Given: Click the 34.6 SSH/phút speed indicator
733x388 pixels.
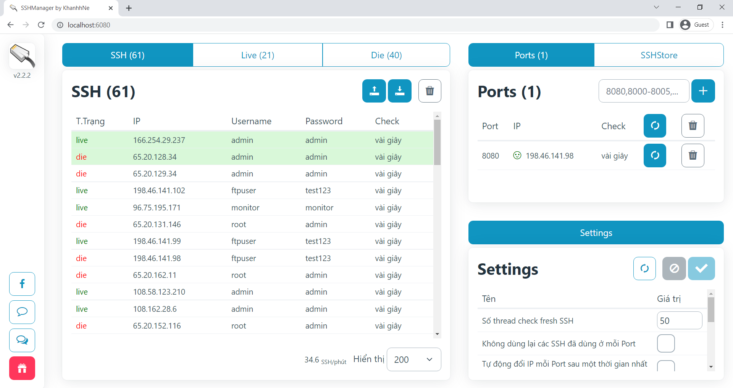Looking at the screenshot, I should (x=325, y=360).
